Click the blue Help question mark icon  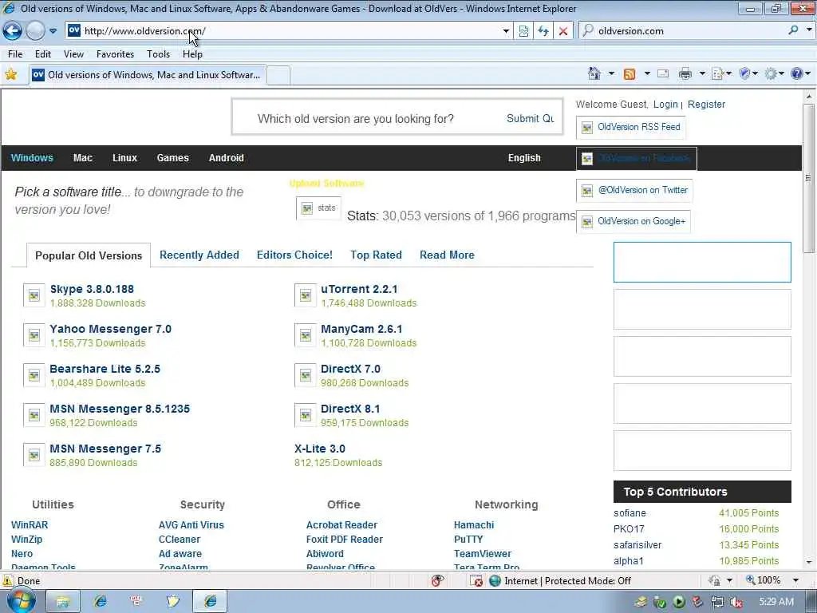797,74
